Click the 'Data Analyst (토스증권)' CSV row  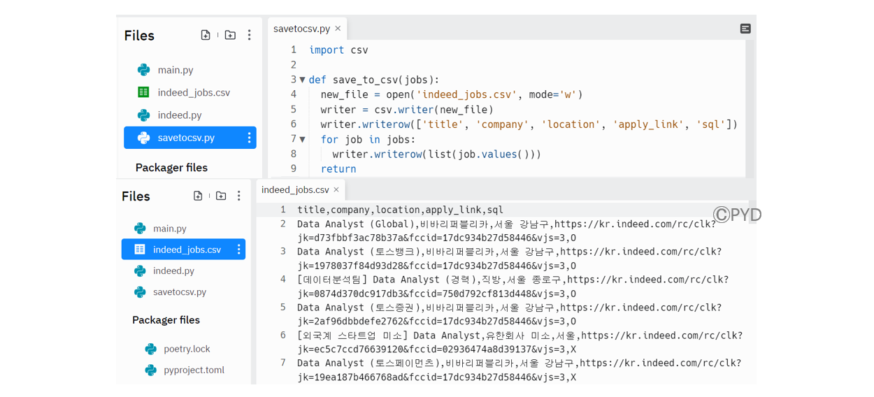pos(510,315)
